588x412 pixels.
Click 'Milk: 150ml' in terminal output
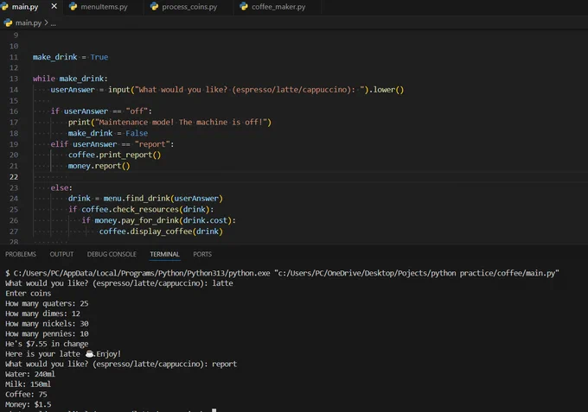pyautogui.click(x=28, y=384)
